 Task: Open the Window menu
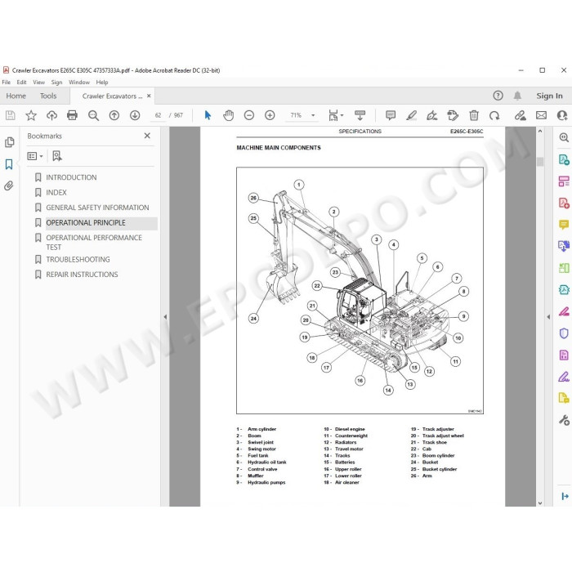point(79,83)
